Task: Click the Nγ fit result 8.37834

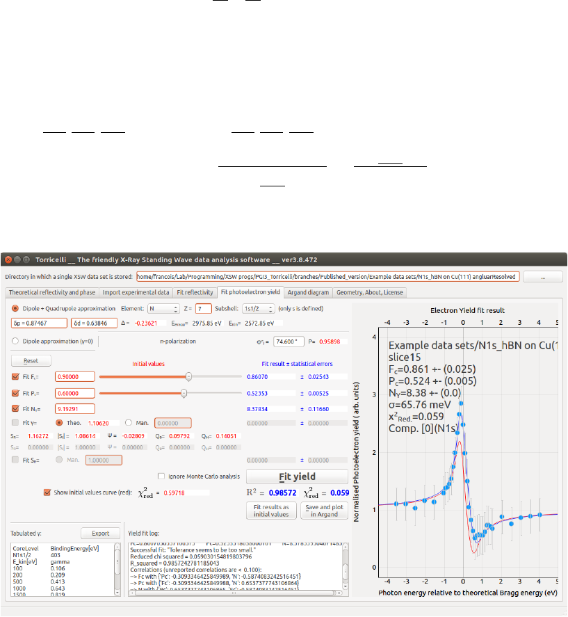Action: (257, 409)
